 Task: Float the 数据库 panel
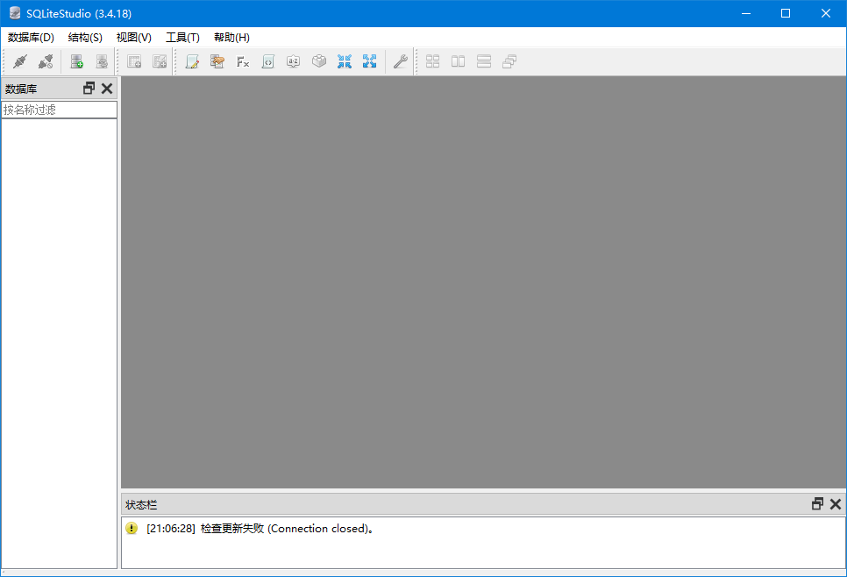click(x=89, y=89)
